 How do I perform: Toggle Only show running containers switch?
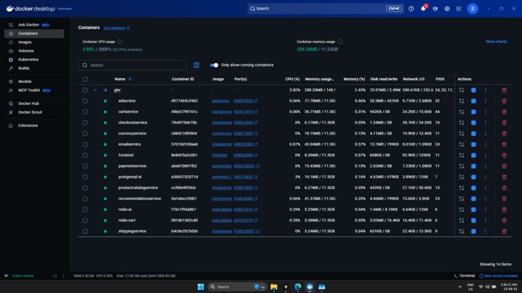pyautogui.click(x=214, y=65)
